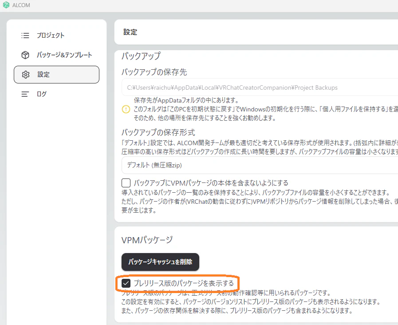Select the 設定 sidebar item
Image resolution: width=398 pixels, height=325 pixels.
point(56,75)
